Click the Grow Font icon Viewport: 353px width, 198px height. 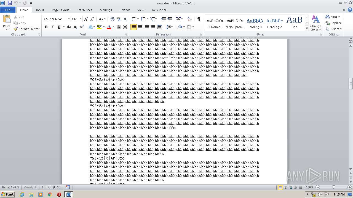pyautogui.click(x=86, y=19)
